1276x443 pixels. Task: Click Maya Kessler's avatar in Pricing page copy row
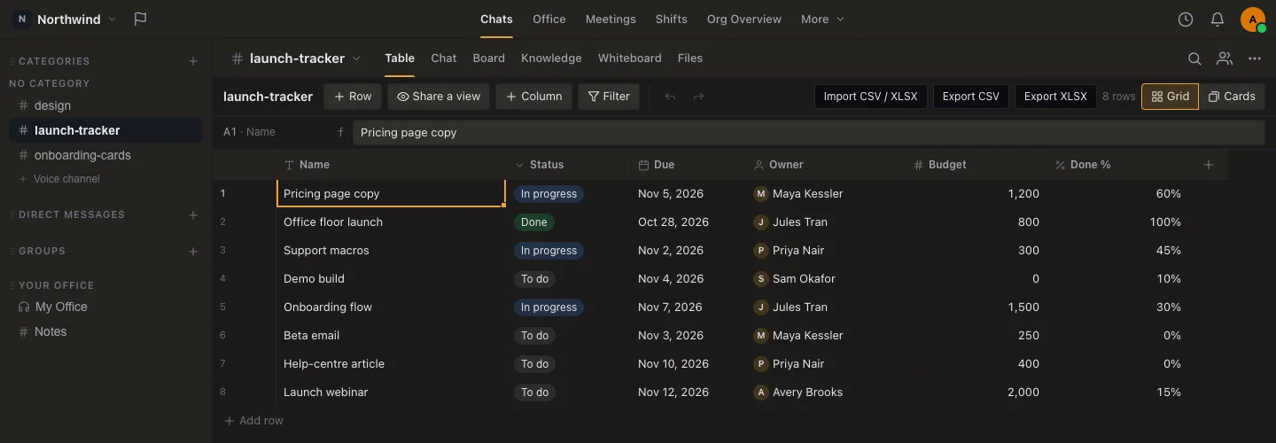click(760, 193)
